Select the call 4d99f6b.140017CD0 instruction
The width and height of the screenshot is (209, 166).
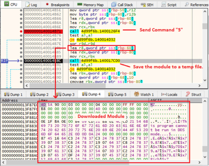[95, 61]
